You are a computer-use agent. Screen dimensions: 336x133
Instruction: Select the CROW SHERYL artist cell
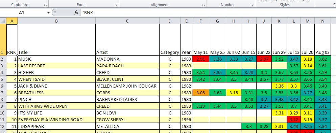127,120
